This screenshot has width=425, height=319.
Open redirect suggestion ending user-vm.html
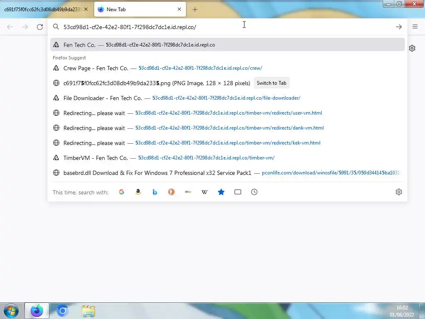coord(227,113)
